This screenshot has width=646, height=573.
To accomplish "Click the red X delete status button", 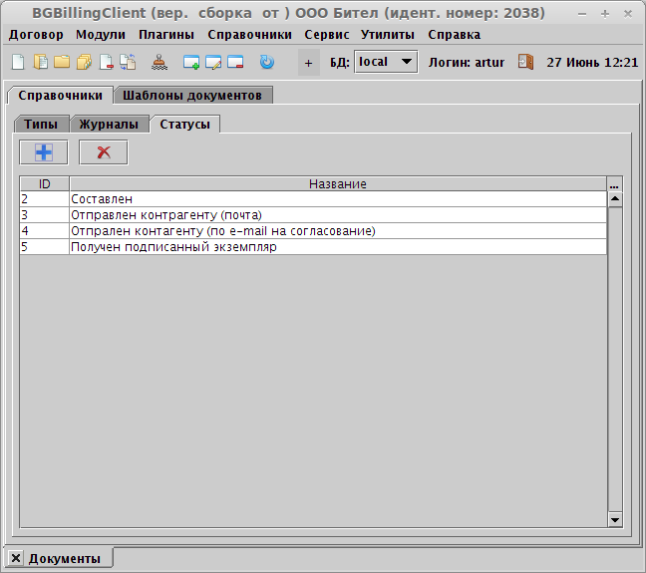I will pyautogui.click(x=103, y=152).
